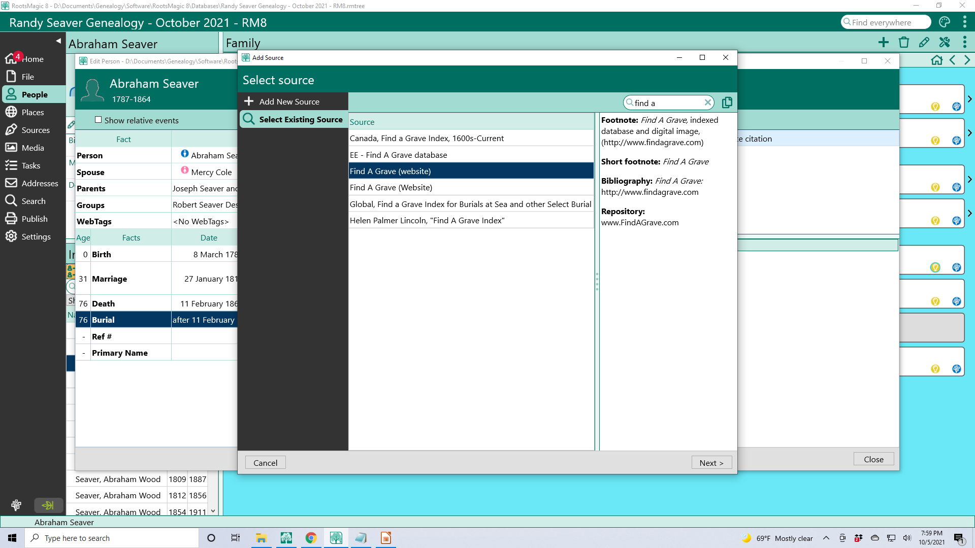The image size is (975, 548).
Task: Open the tools icon in People toolbar
Action: (945, 42)
